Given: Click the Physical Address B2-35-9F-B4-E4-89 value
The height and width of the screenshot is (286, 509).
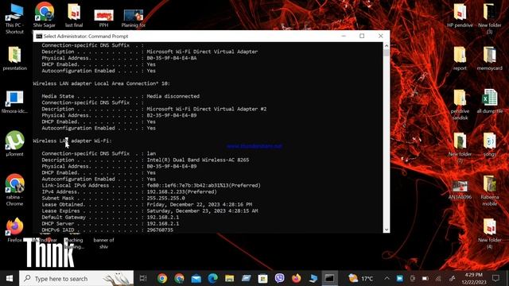Looking at the screenshot, I should 172,115.
